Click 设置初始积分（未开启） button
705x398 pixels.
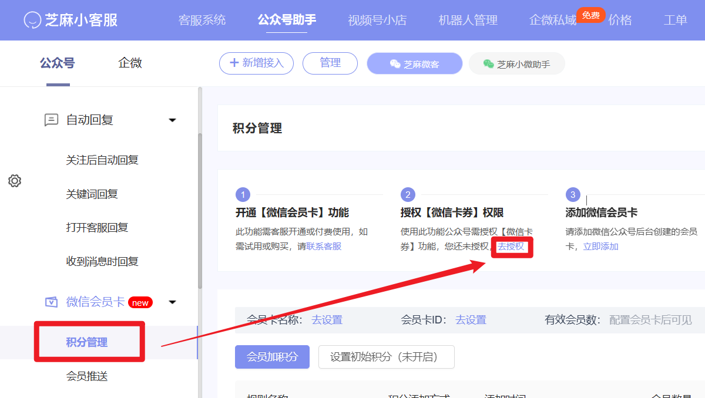pos(387,357)
